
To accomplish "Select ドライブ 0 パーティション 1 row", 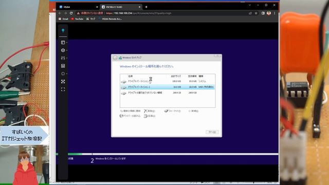I will tap(168, 81).
